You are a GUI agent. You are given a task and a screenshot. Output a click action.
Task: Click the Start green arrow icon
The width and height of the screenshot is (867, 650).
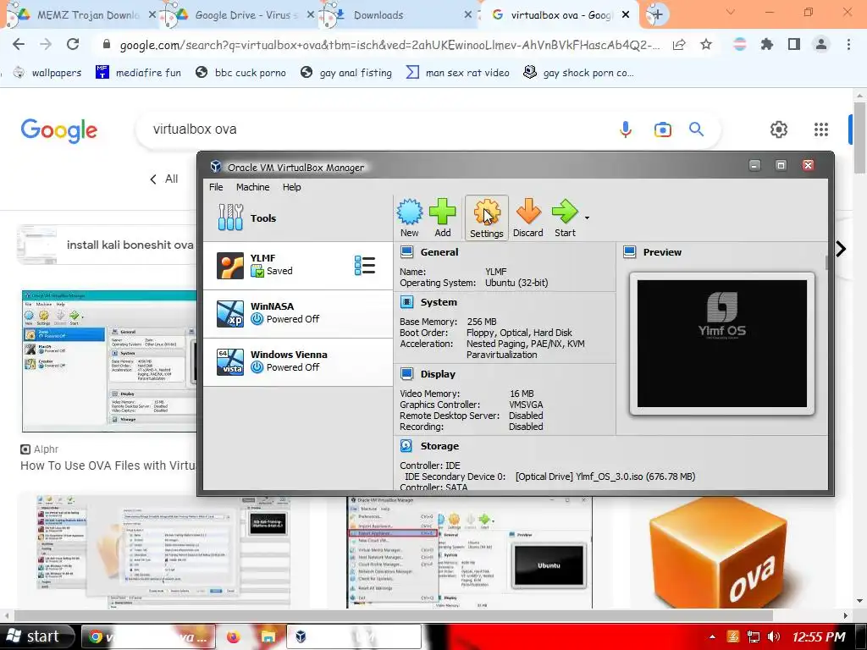coord(565,218)
